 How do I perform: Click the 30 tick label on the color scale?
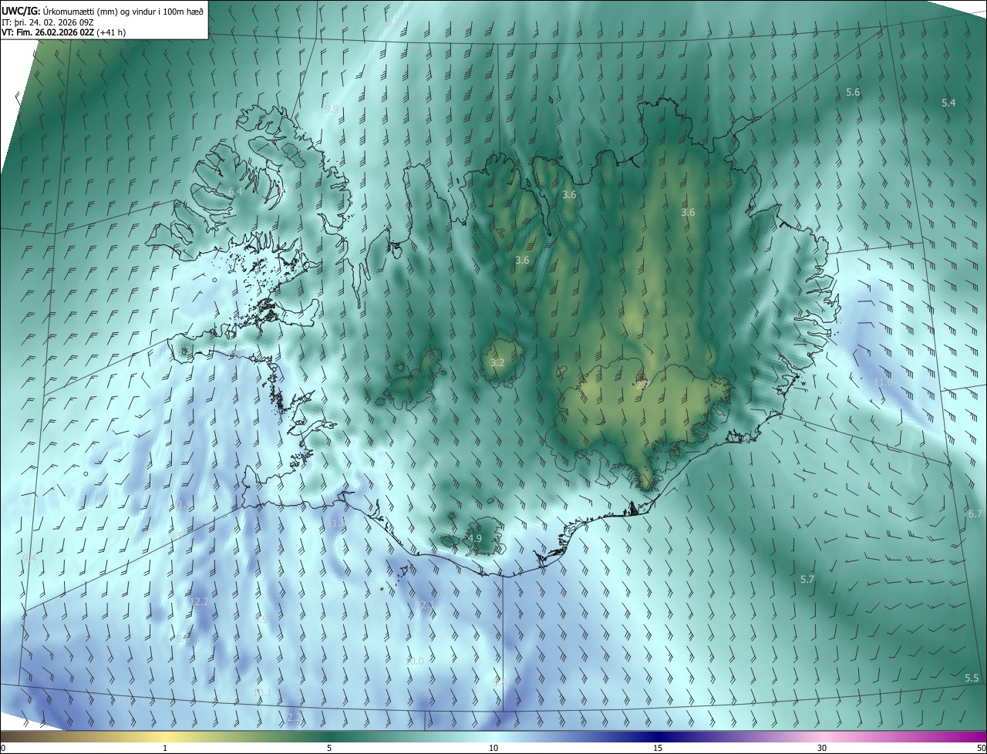822,748
